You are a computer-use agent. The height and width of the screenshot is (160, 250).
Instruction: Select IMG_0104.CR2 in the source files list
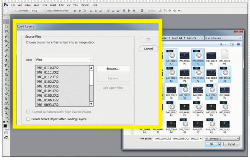tap(47, 91)
